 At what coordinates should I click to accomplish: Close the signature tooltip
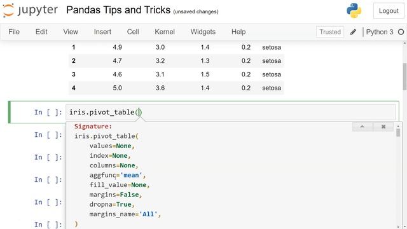pyautogui.click(x=383, y=127)
